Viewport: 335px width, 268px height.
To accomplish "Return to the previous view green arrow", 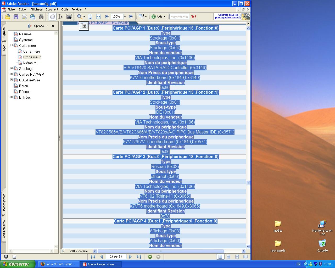I will pyautogui.click(x=150, y=257).
